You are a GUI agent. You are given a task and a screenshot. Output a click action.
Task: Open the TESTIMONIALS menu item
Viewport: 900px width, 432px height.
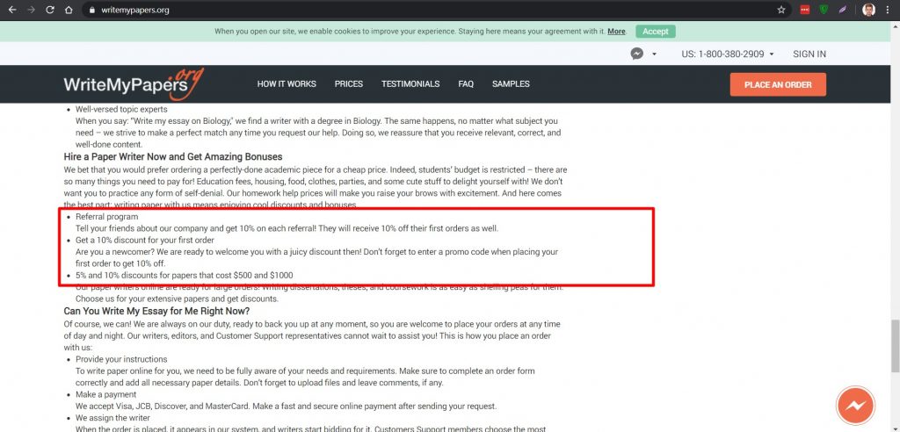(x=410, y=83)
